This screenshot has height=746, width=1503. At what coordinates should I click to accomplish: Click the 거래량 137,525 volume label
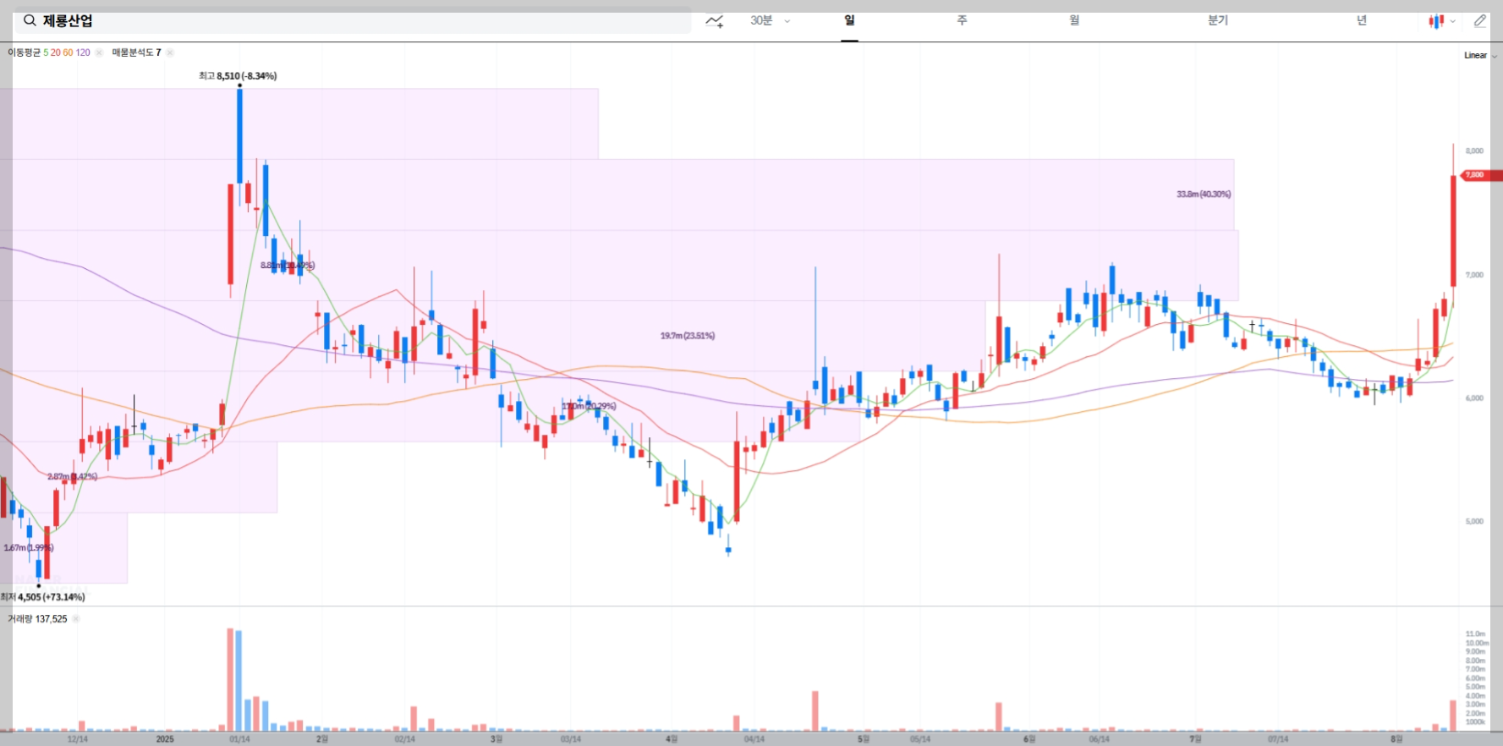coord(37,619)
